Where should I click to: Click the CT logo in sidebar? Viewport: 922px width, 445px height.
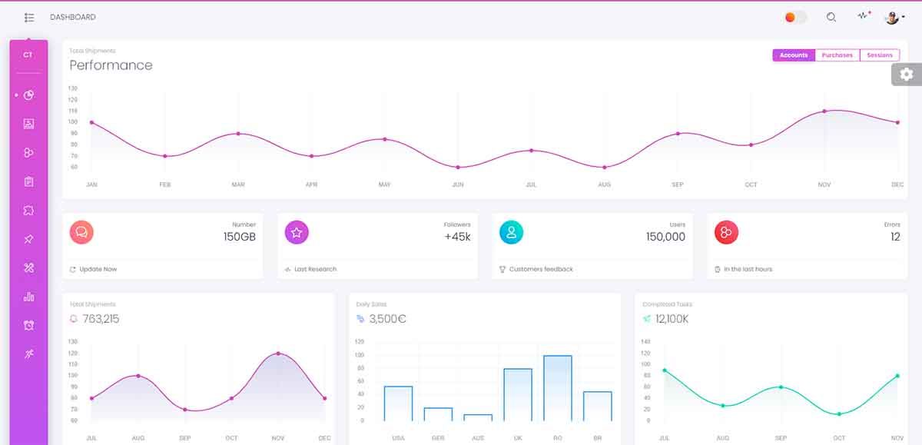coord(28,55)
